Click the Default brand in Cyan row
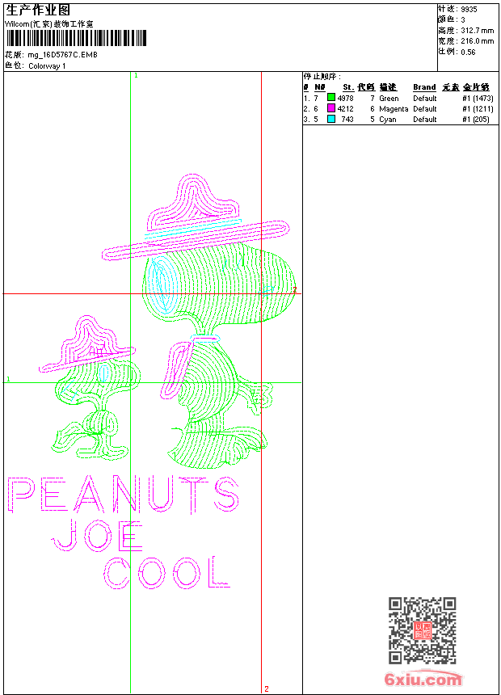Image resolution: width=501 pixels, height=695 pixels. (x=425, y=120)
